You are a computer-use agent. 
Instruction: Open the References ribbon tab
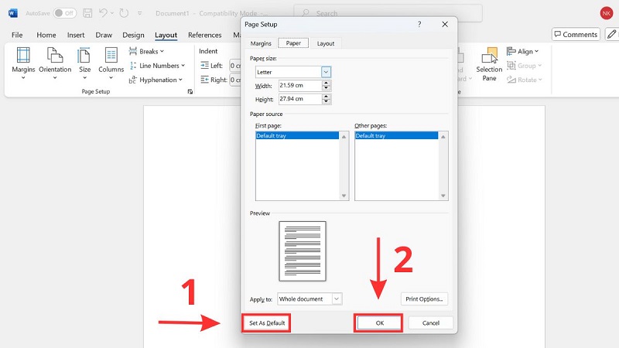[x=204, y=35]
